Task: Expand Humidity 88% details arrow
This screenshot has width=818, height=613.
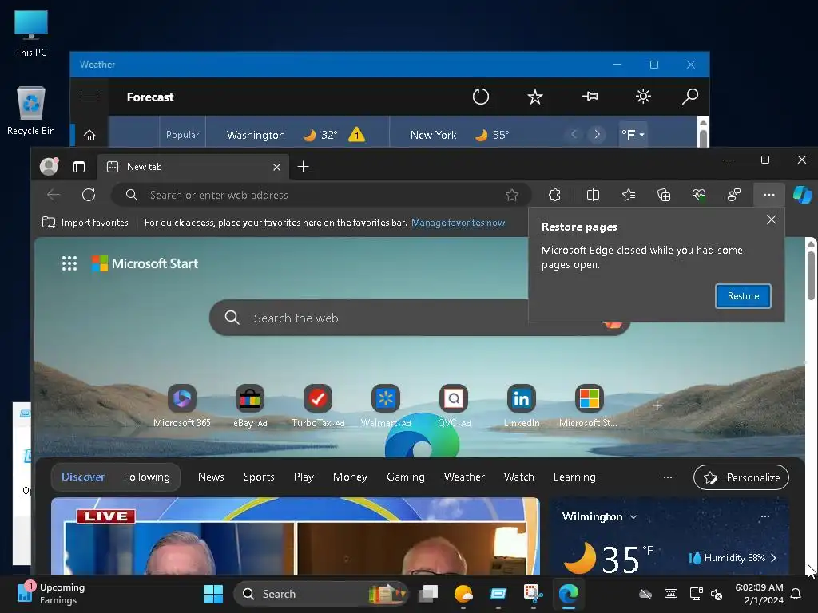Action: [x=773, y=558]
